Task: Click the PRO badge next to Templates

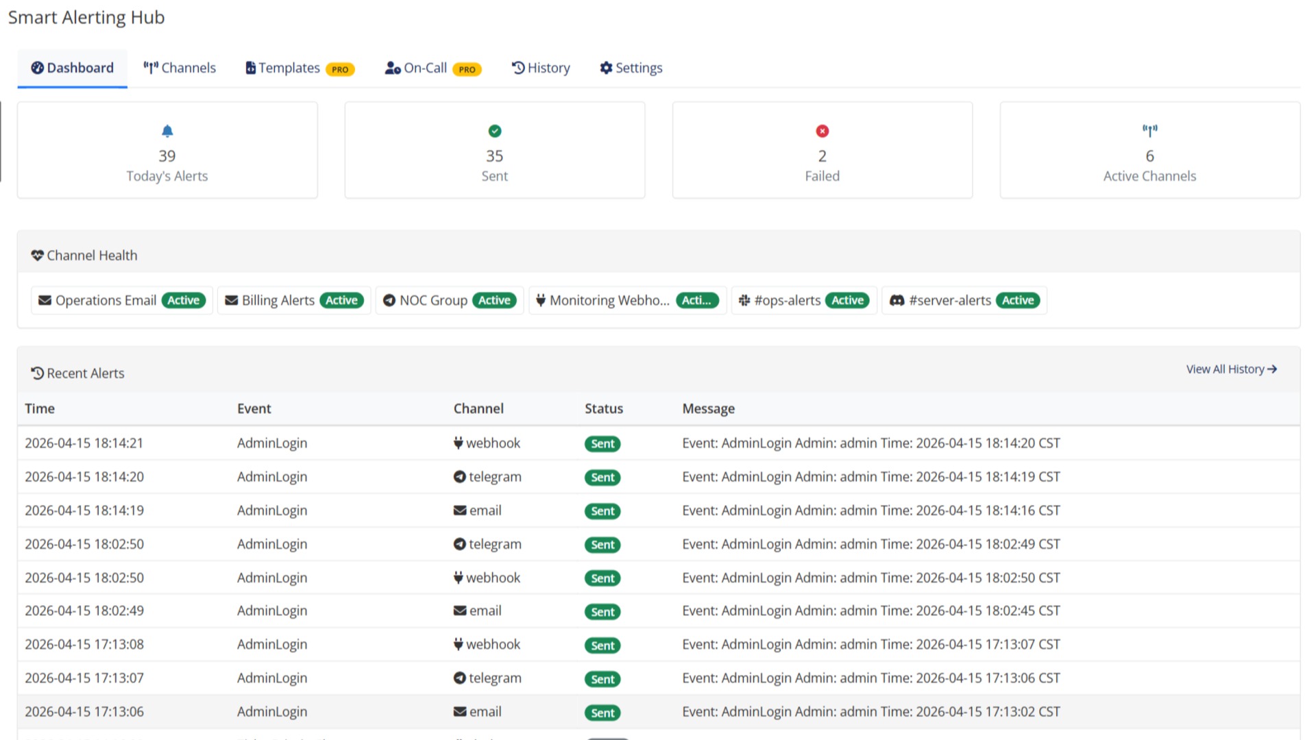Action: pos(341,69)
